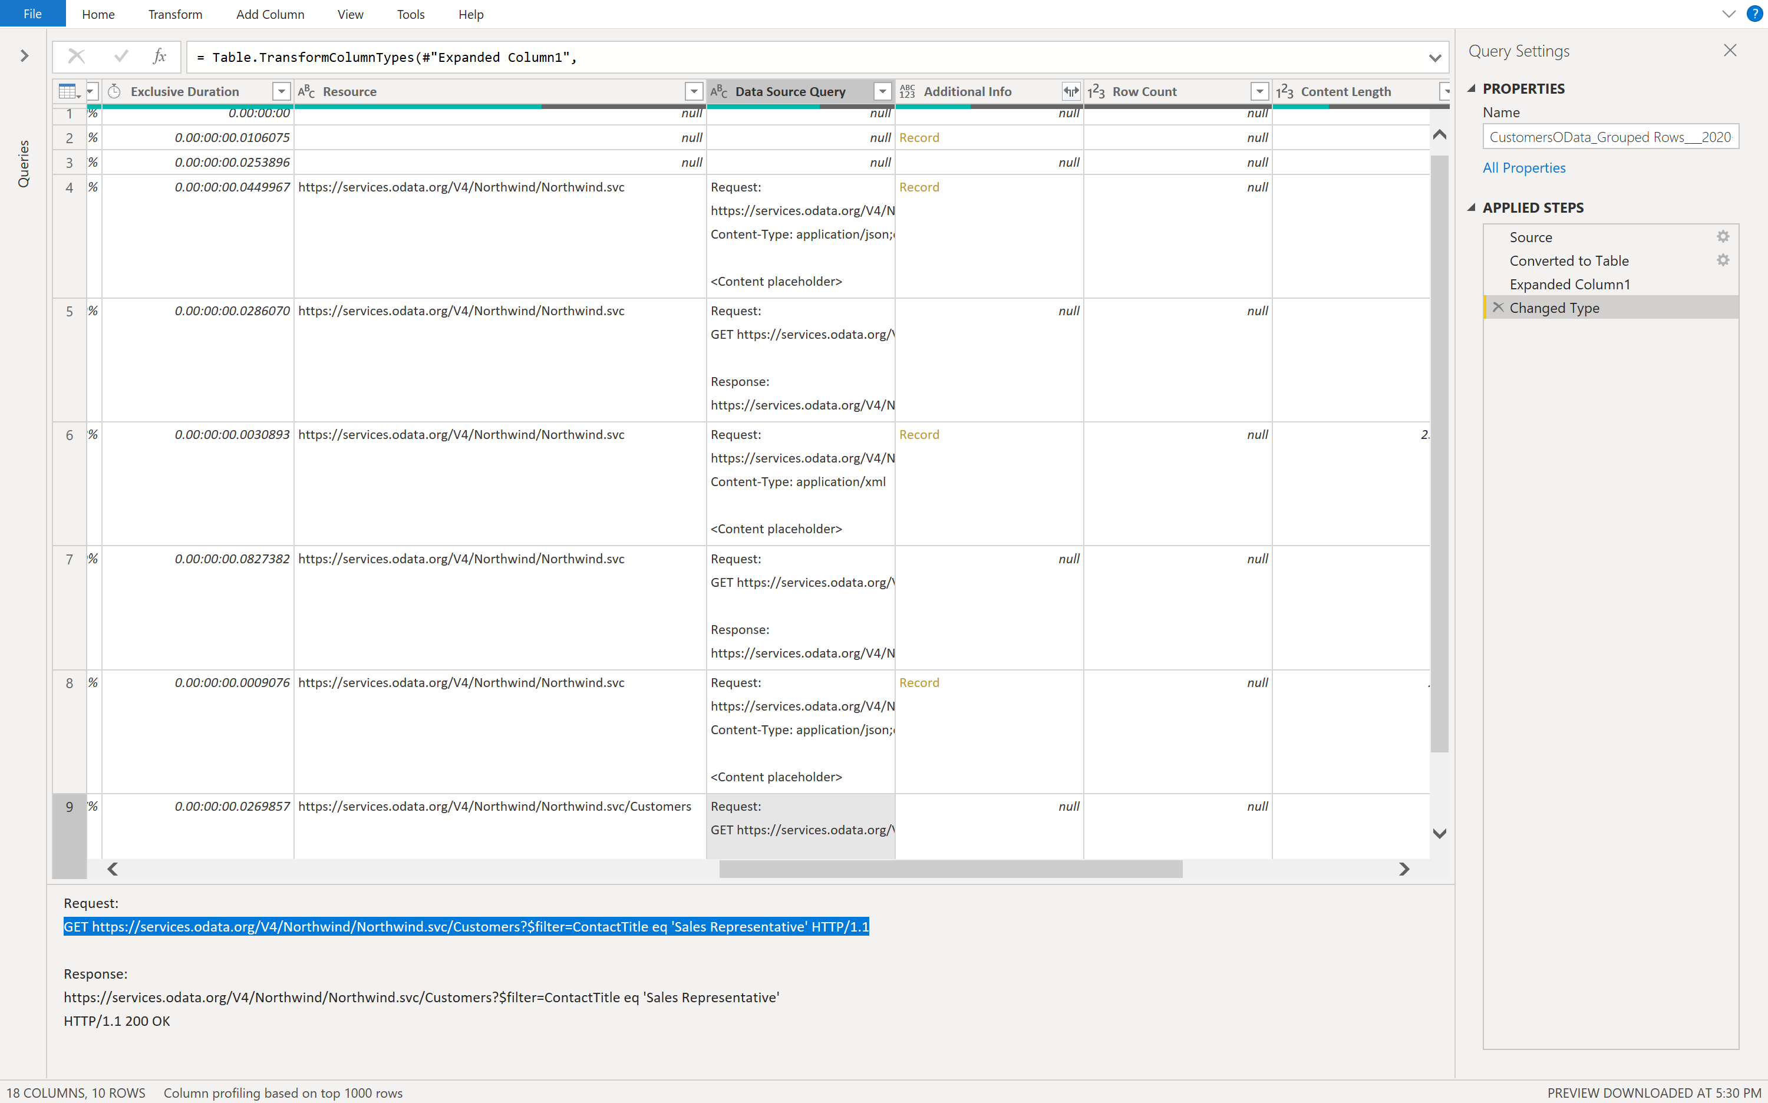Expand the formula bar collapse arrow
The width and height of the screenshot is (1768, 1103).
(1435, 57)
